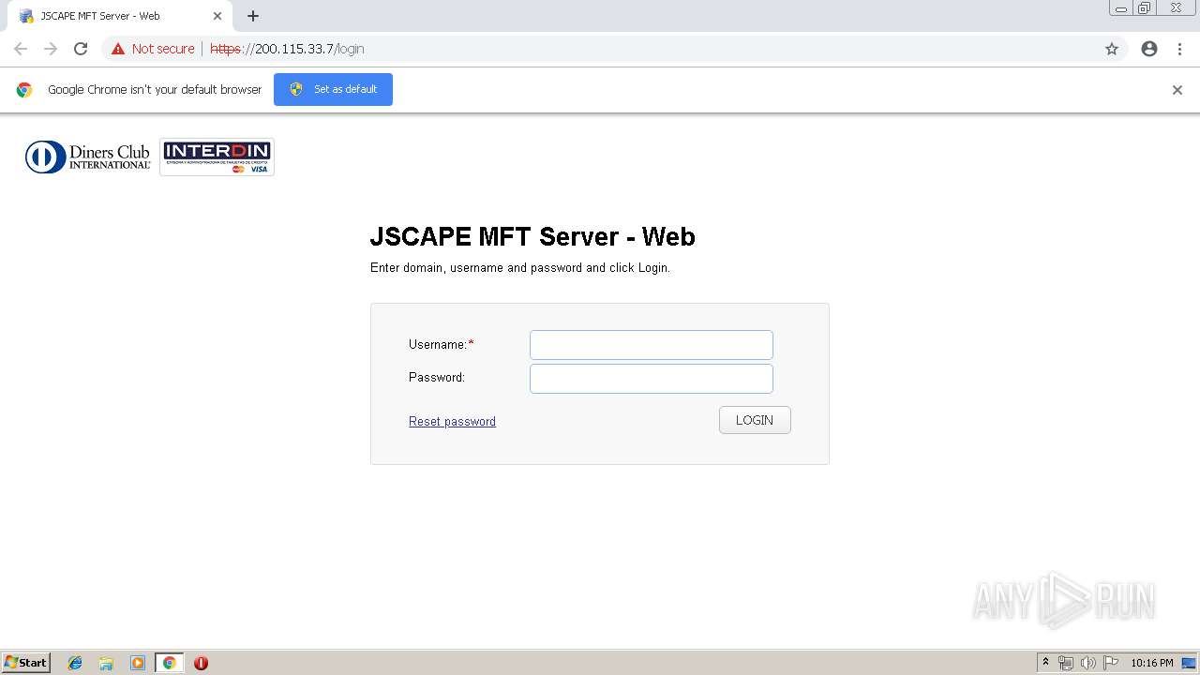Click the browser back arrow
Image resolution: width=1200 pixels, height=675 pixels.
[x=21, y=49]
